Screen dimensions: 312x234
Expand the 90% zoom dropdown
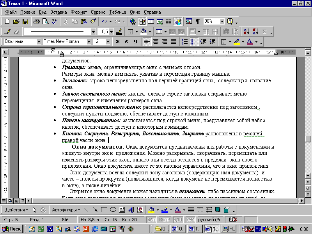point(222,21)
